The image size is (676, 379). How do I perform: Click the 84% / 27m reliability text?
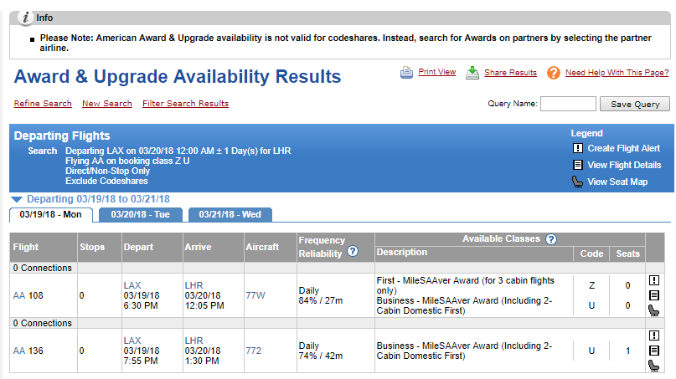[x=321, y=300]
